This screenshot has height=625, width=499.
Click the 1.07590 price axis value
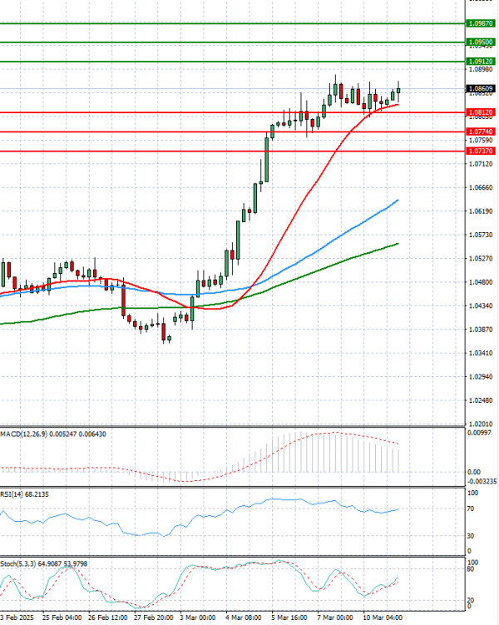(481, 141)
